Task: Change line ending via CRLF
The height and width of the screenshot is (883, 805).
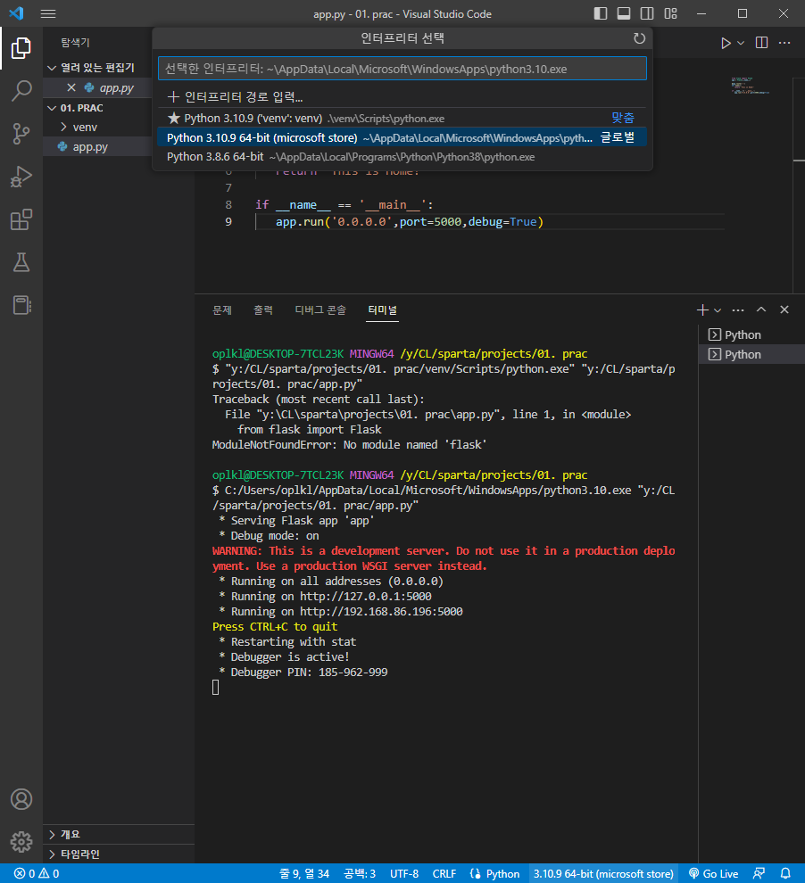Action: click(444, 873)
